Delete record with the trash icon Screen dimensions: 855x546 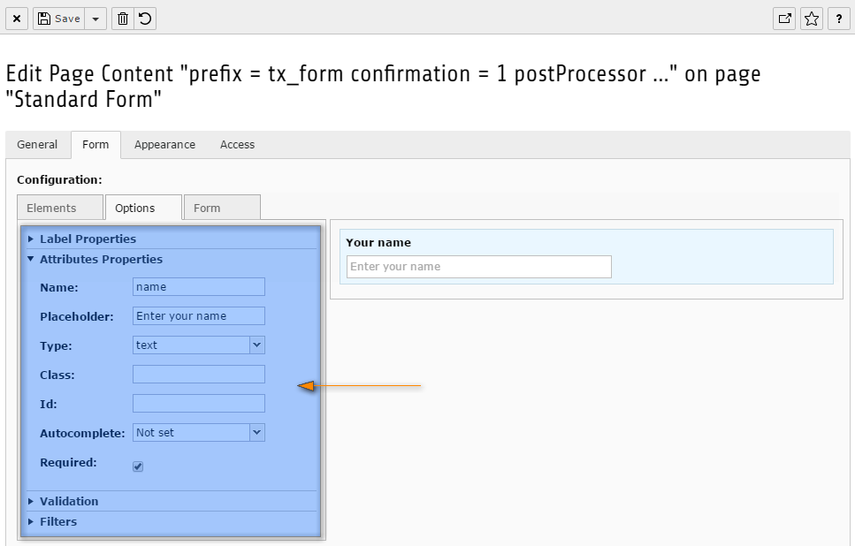coord(123,19)
